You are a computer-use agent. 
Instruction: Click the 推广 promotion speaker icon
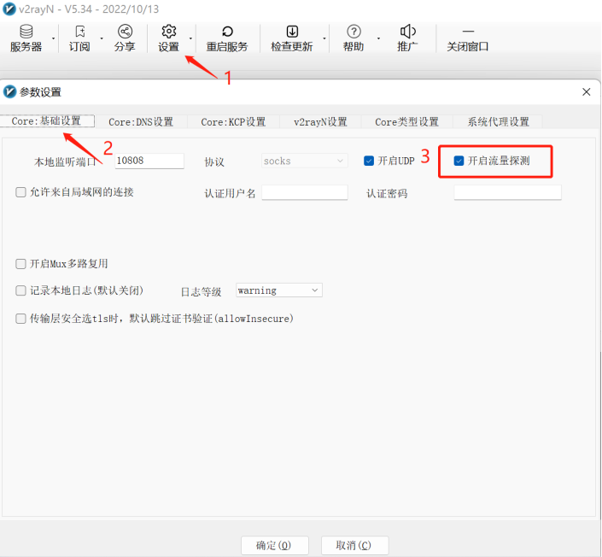tap(407, 38)
